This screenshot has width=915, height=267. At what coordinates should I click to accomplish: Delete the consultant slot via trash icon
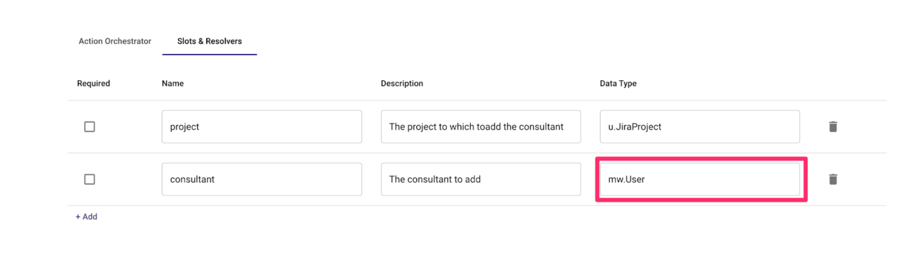[x=833, y=179]
